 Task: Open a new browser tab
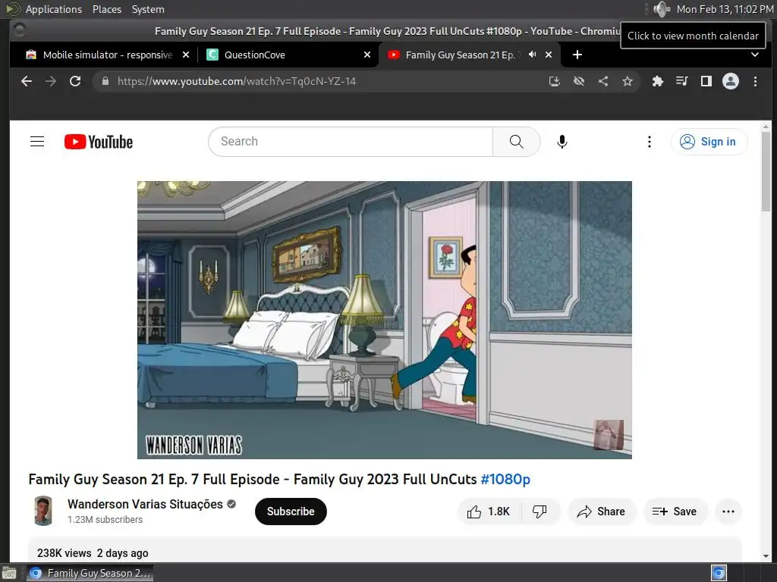click(577, 55)
